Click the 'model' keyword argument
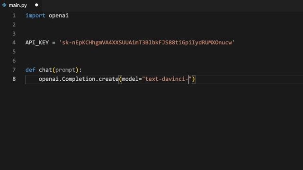This screenshot has height=170, width=303. pyautogui.click(x=130, y=79)
